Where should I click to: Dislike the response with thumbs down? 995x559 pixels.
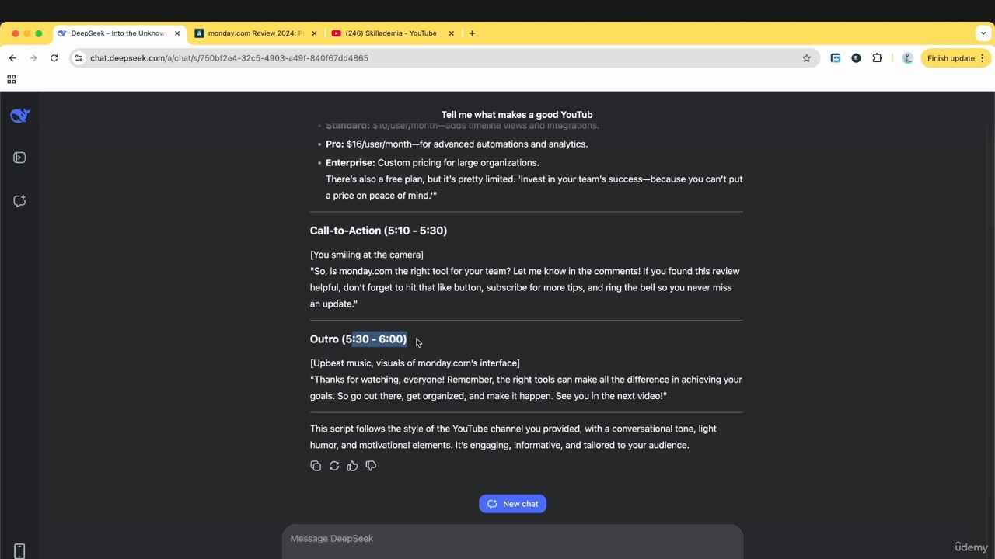click(x=371, y=466)
